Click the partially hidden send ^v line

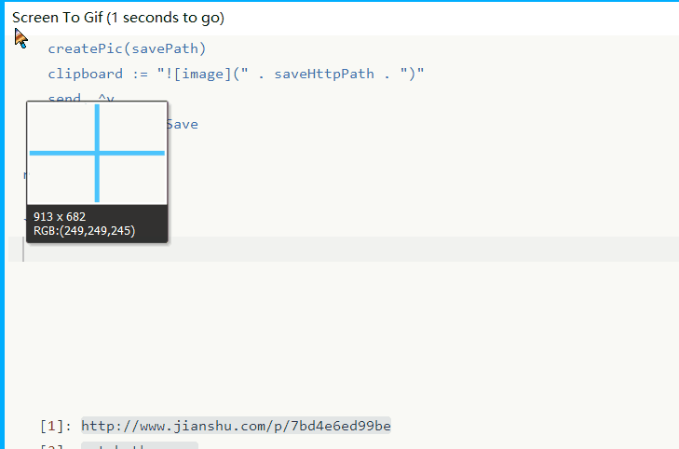pos(80,97)
